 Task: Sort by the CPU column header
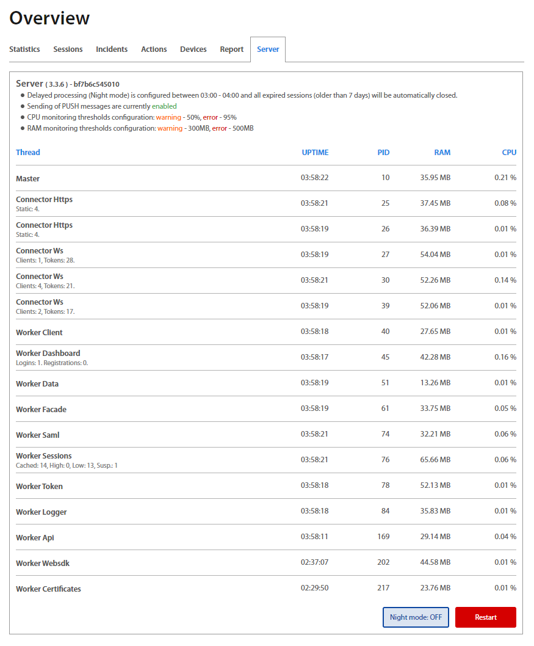click(509, 153)
